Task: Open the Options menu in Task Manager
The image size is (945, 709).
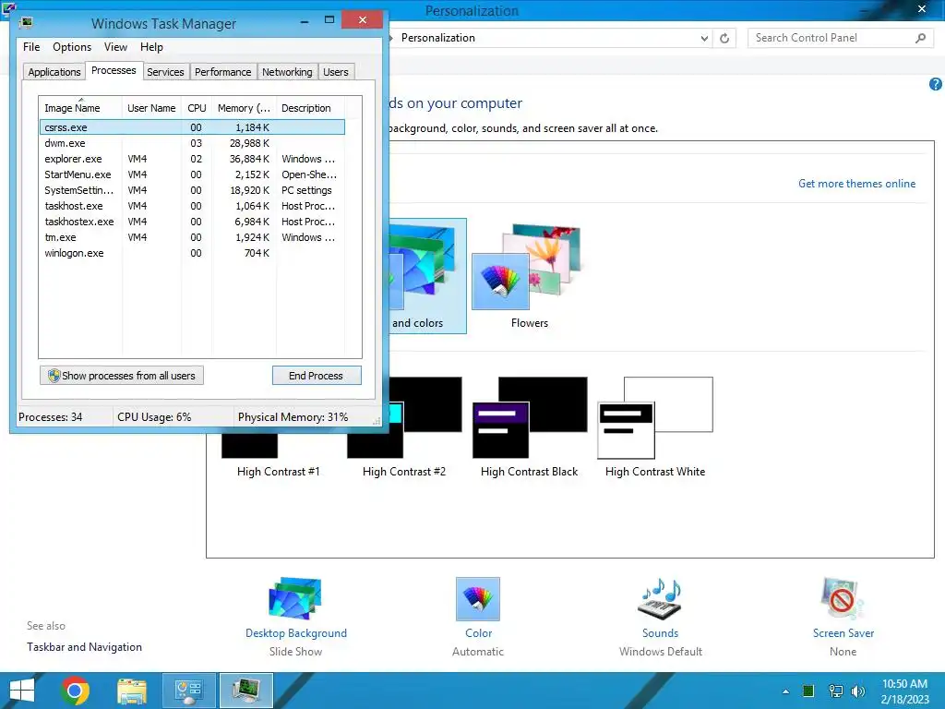Action: tap(72, 47)
